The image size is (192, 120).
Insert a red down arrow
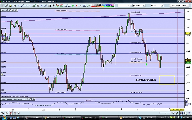click(77, 6)
